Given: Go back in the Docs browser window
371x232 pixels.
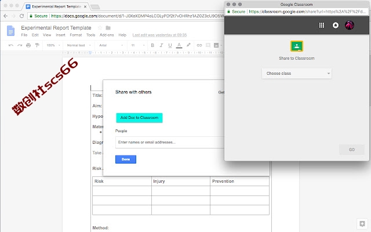Looking at the screenshot, I should click(x=5, y=16).
